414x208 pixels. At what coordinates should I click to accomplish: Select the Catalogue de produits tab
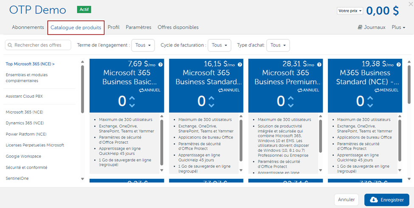click(76, 27)
